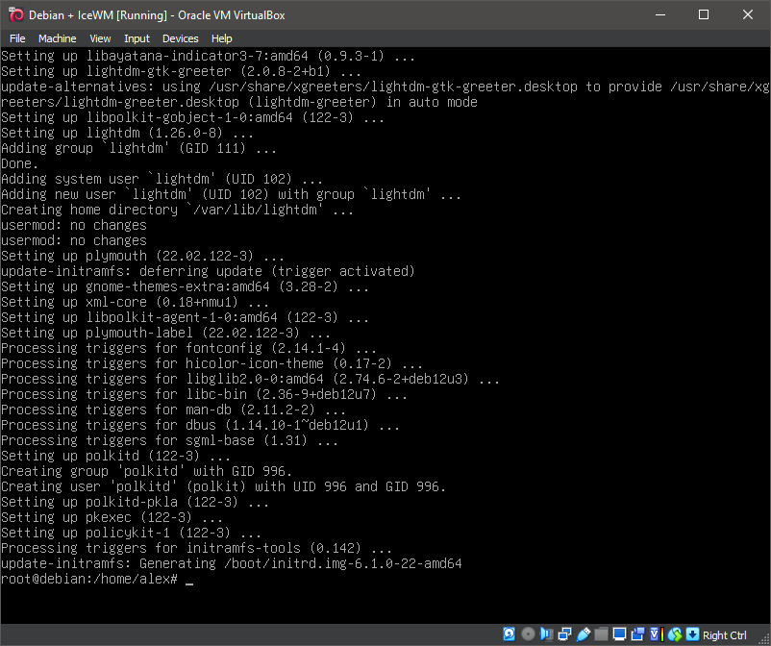Open the network adapters status icon
The height and width of the screenshot is (646, 771).
564,634
